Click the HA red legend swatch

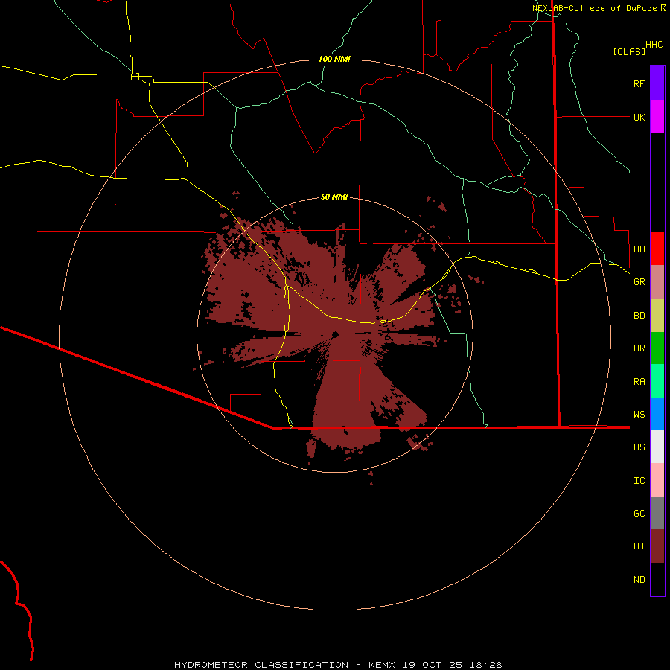657,249
